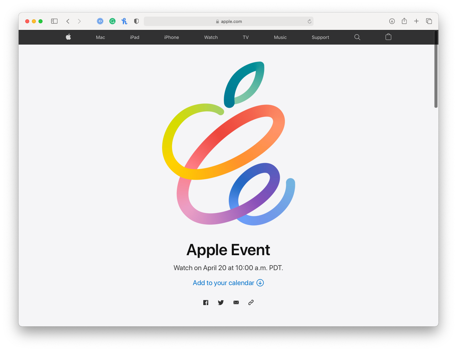Open the 1Password extension
Image resolution: width=457 pixels, height=351 pixels.
[100, 21]
